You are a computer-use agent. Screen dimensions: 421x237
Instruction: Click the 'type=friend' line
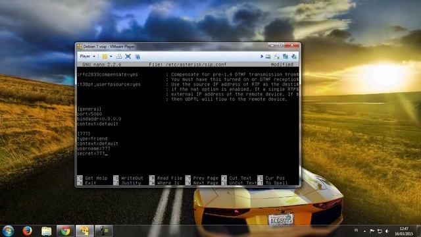(x=92, y=139)
